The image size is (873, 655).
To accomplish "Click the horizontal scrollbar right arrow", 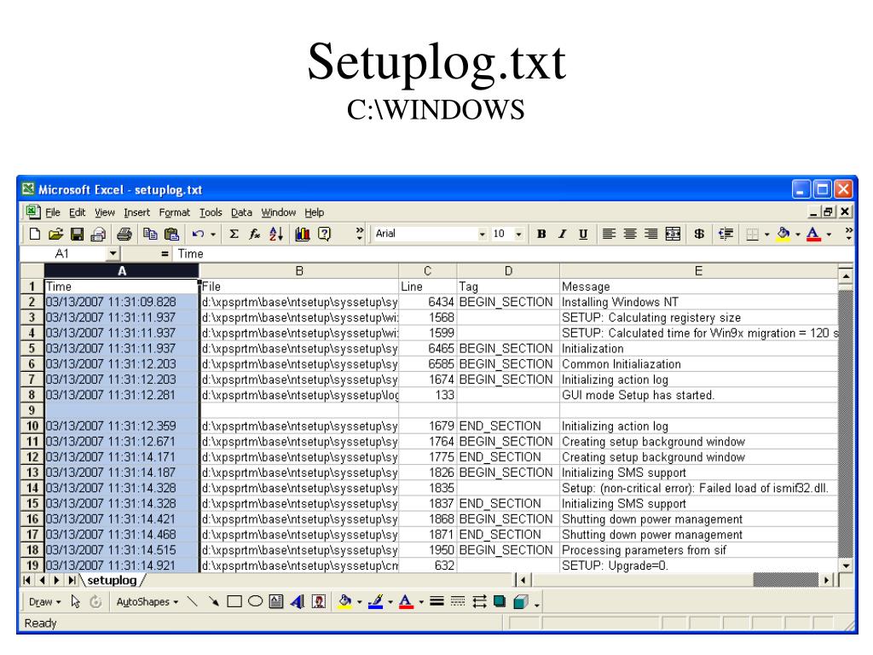I will (x=827, y=580).
